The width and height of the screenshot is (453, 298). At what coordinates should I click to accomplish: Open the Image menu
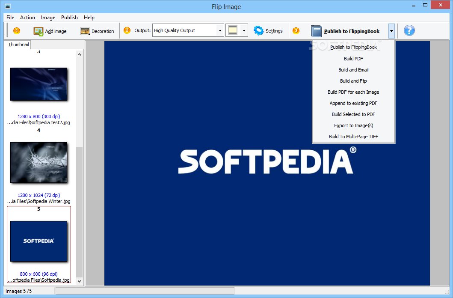[48, 18]
